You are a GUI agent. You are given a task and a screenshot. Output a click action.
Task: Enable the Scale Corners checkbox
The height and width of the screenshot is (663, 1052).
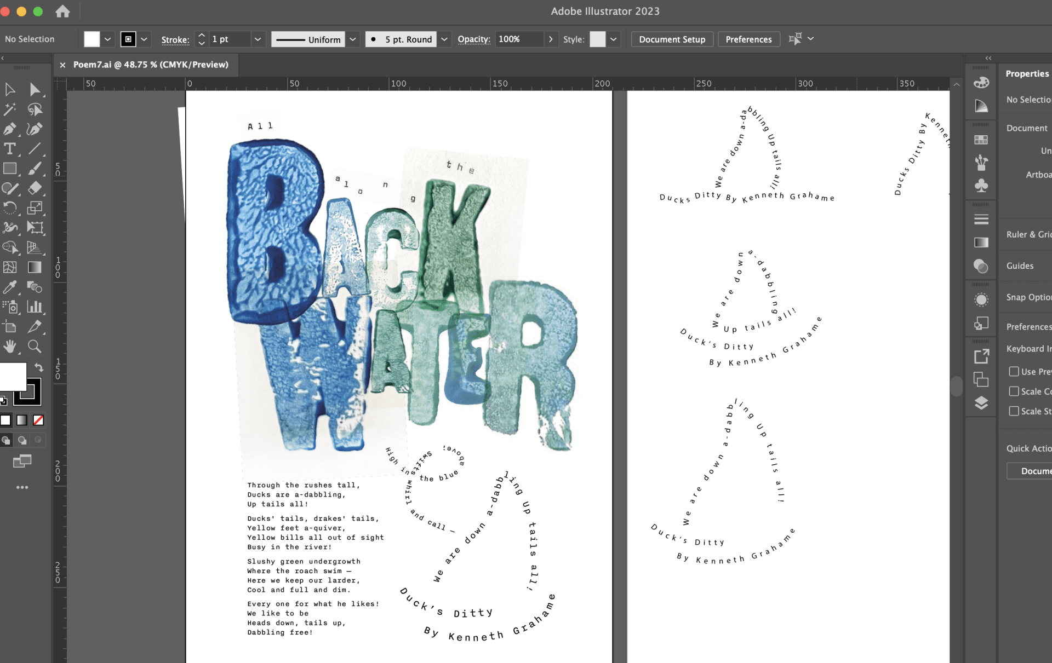coord(1014,391)
